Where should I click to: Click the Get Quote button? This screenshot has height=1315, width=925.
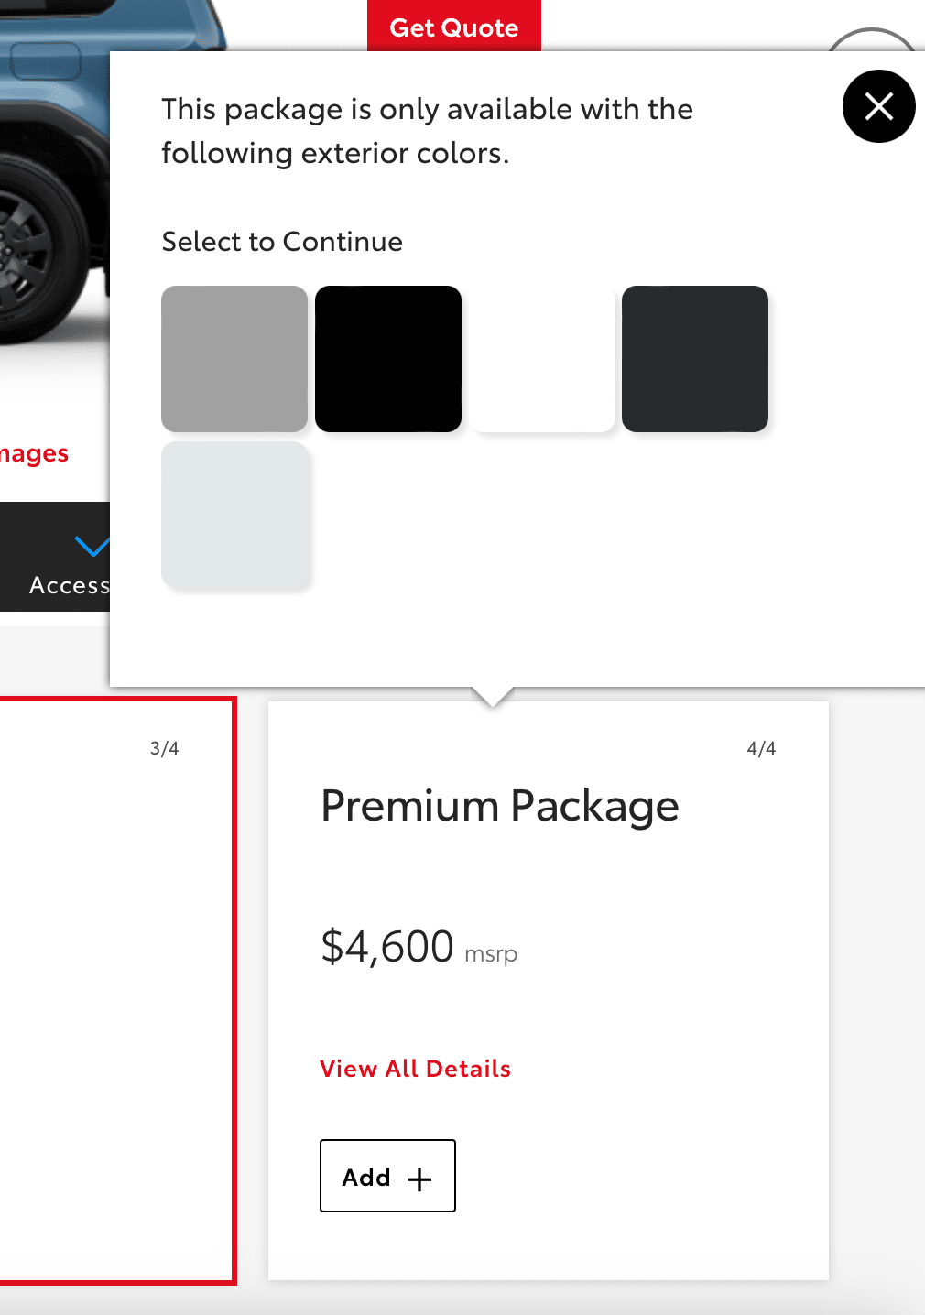454,27
